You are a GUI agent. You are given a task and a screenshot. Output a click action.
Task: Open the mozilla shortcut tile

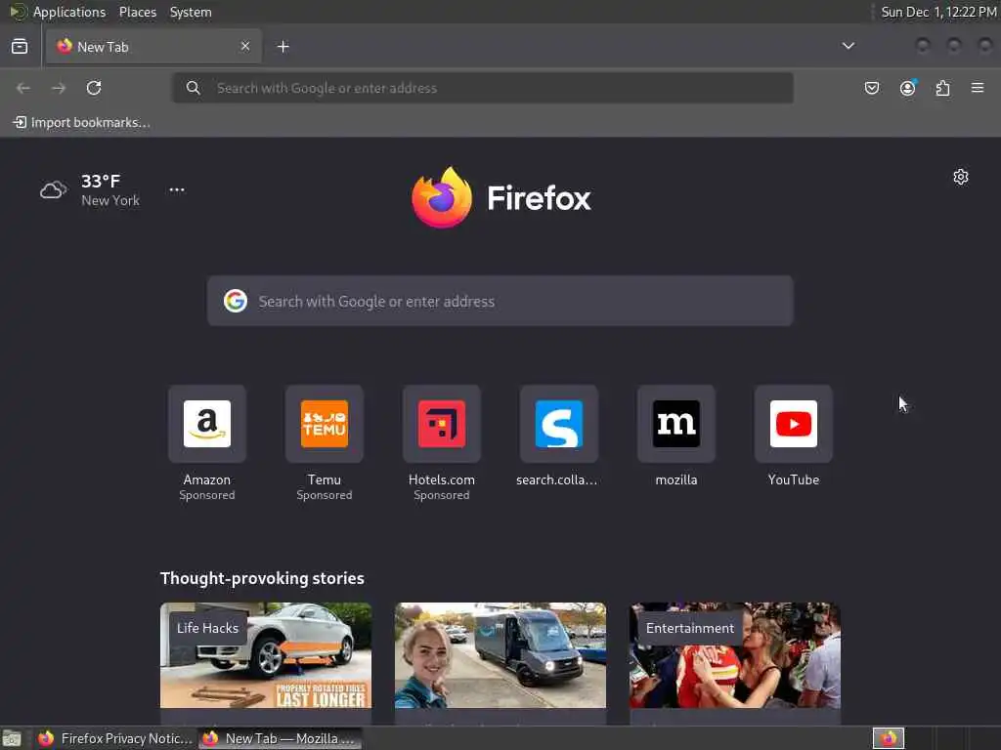click(676, 437)
